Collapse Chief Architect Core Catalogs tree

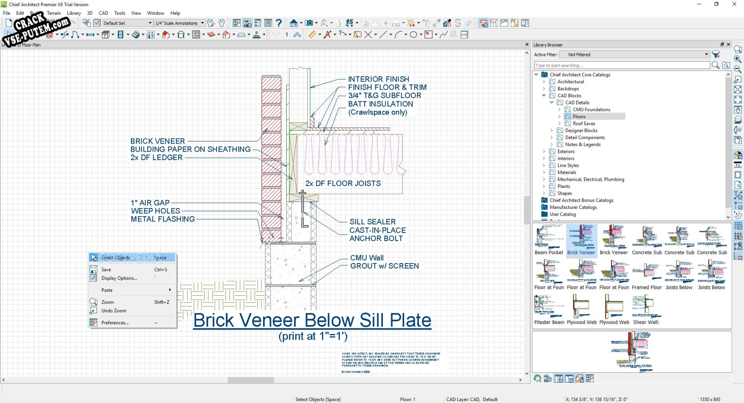(536, 75)
